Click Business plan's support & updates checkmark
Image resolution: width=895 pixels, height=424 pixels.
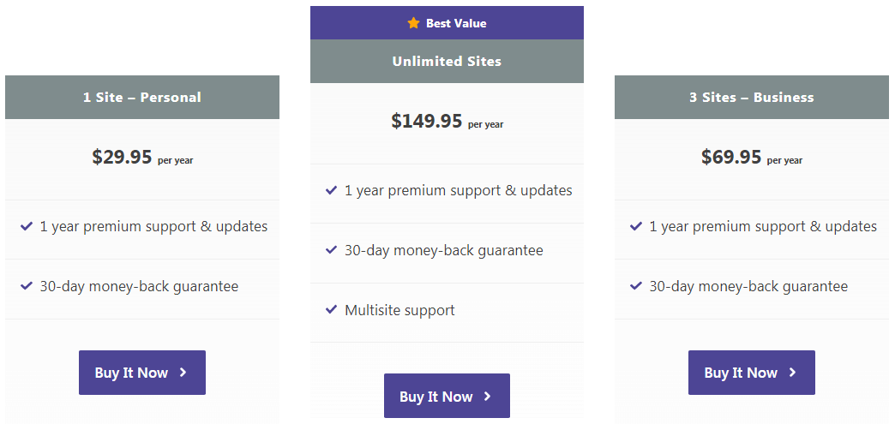click(x=636, y=226)
